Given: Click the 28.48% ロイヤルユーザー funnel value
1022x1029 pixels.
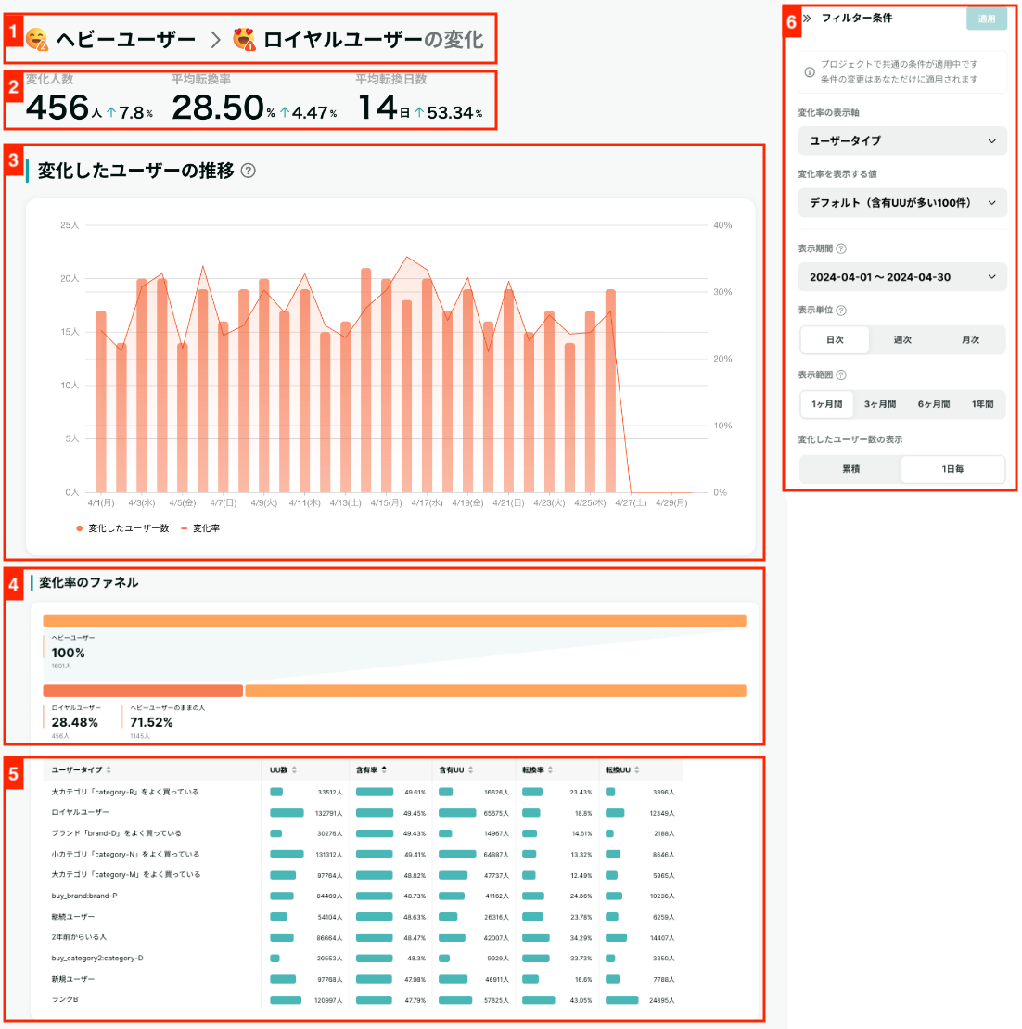Looking at the screenshot, I should [75, 722].
